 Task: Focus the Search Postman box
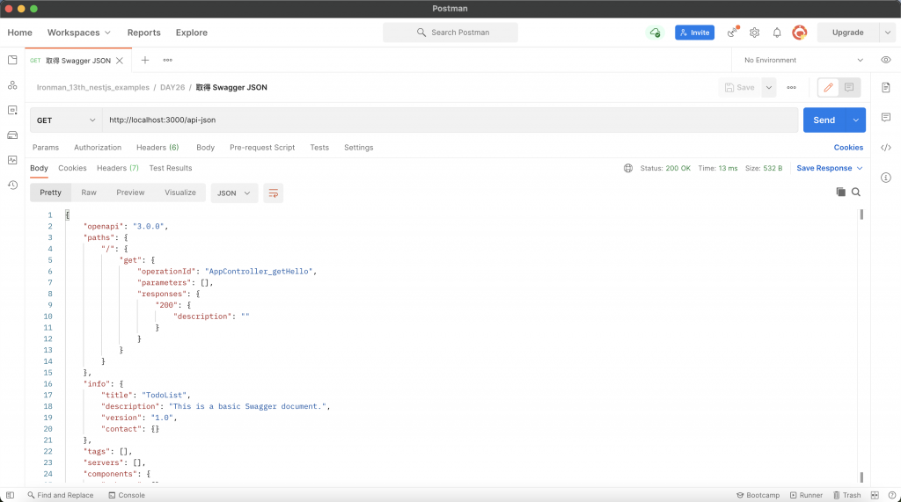pos(450,33)
